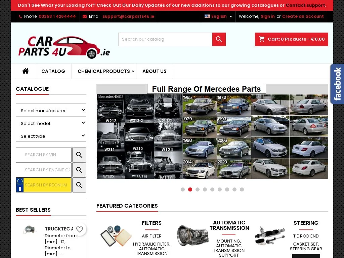The image size is (344, 258).
Task: Open the Select model dropdown
Action: click(51, 123)
